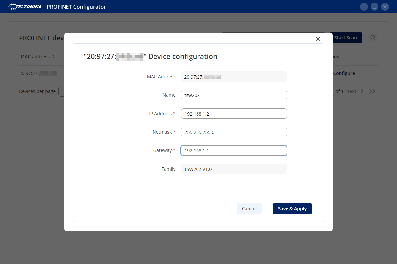Click the read-only MAC Address field
This screenshot has height=264, width=397.
coord(234,77)
